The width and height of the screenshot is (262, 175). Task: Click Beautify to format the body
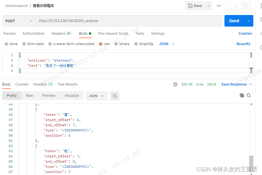click(243, 44)
